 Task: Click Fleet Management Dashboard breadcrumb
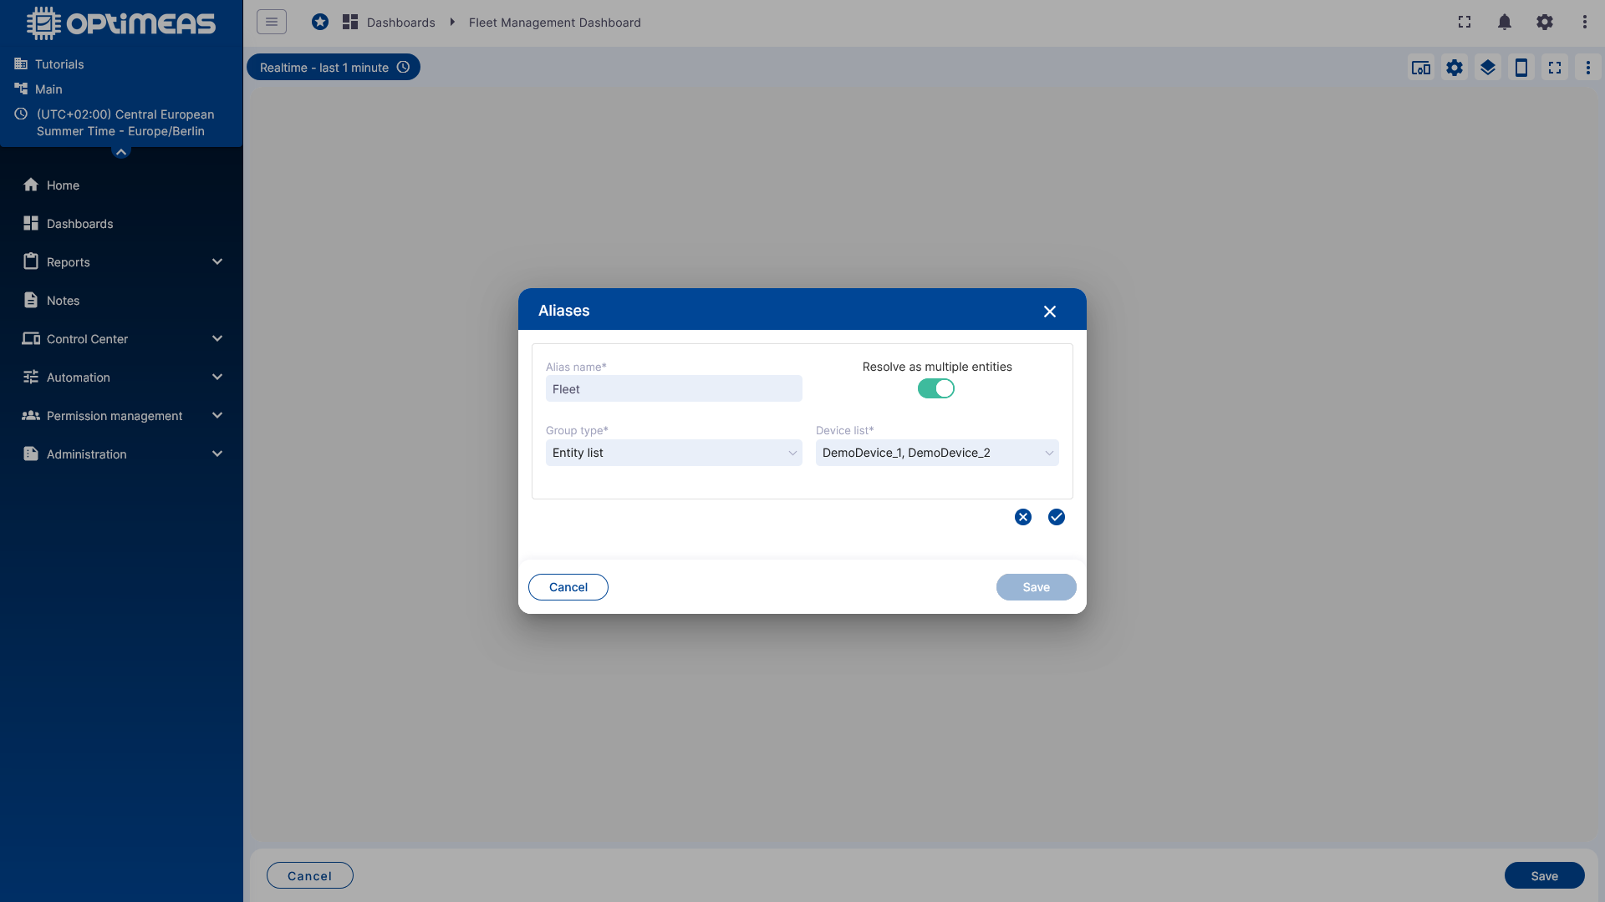(555, 23)
